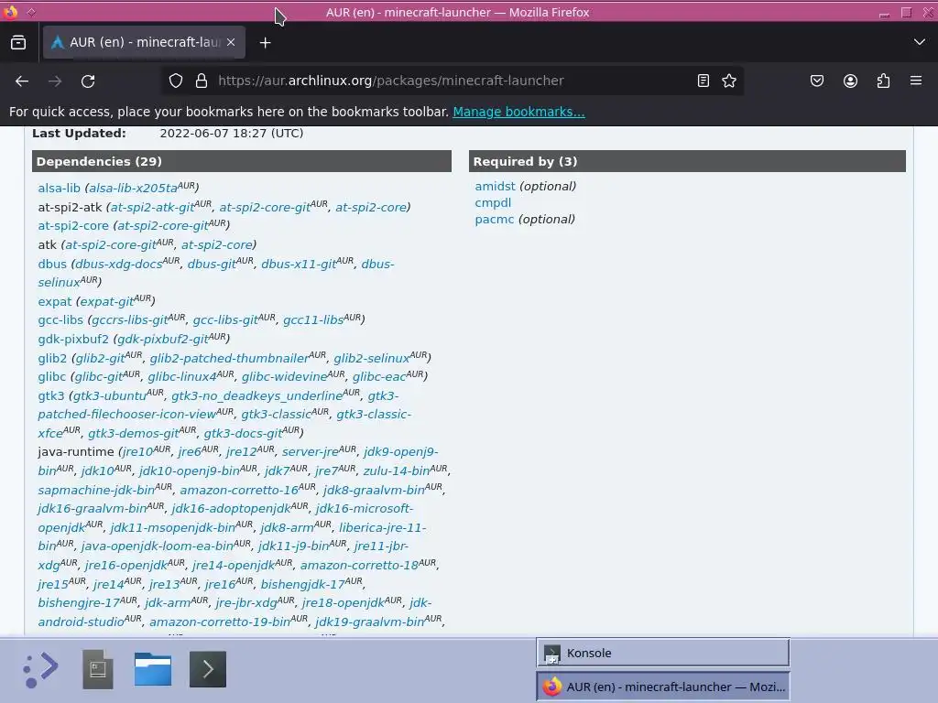The image size is (938, 703).
Task: Launch the system settings taskbar icon
Action: (x=98, y=669)
